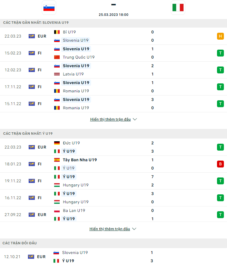Click green T badge for Slovenia vs Latvia

220,70
